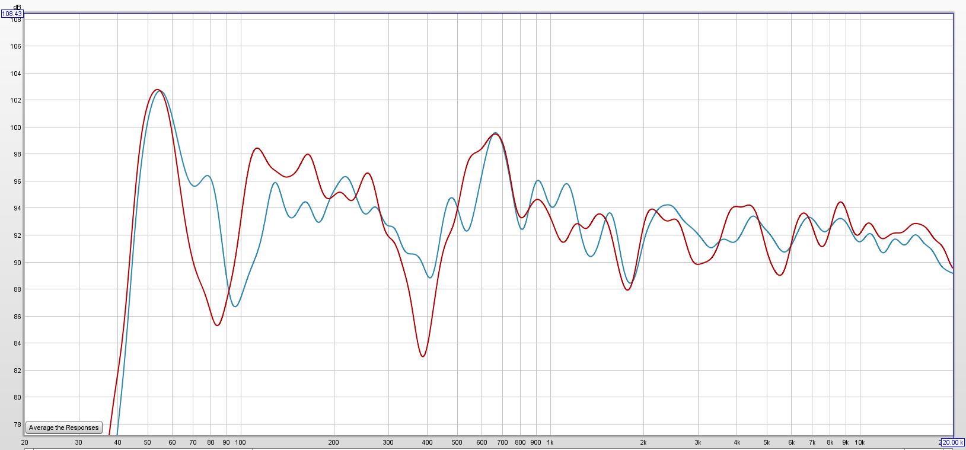Click the 7k label on the frequency axis

point(812,442)
